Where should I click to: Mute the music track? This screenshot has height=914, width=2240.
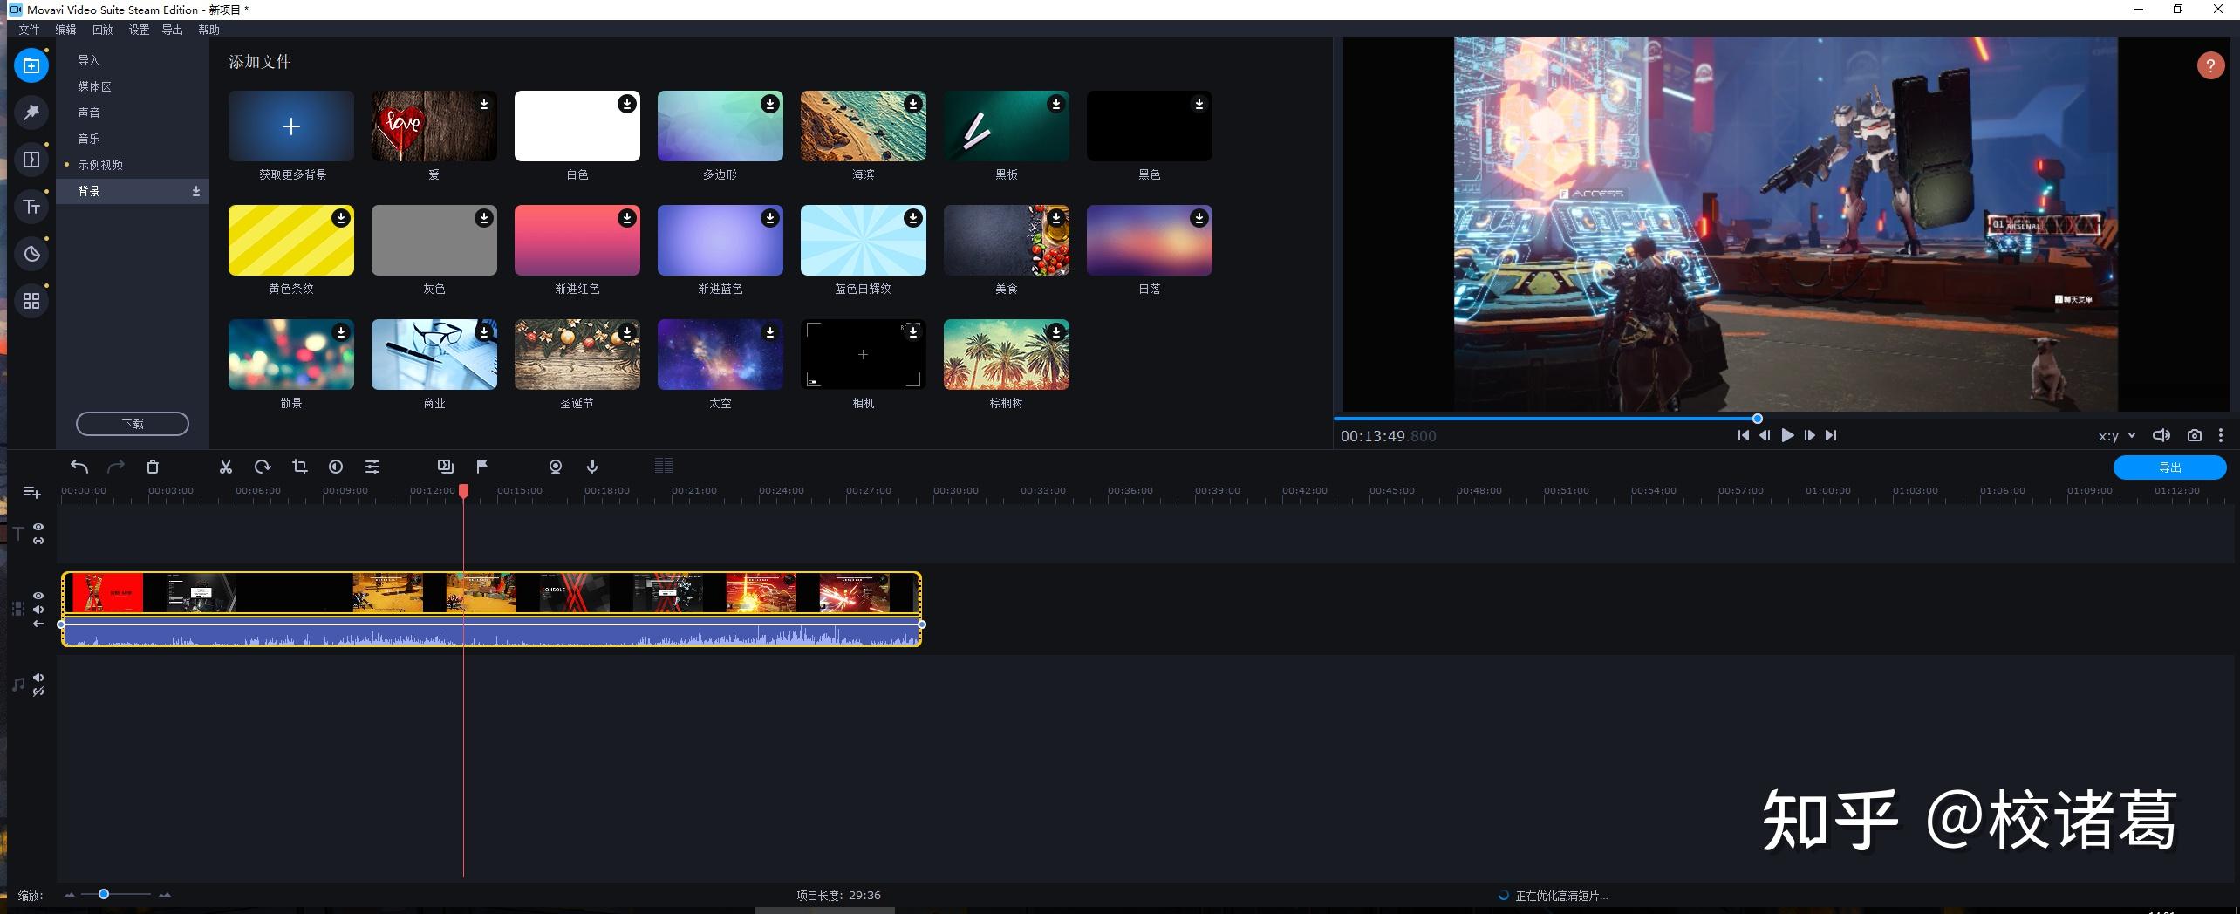point(38,678)
